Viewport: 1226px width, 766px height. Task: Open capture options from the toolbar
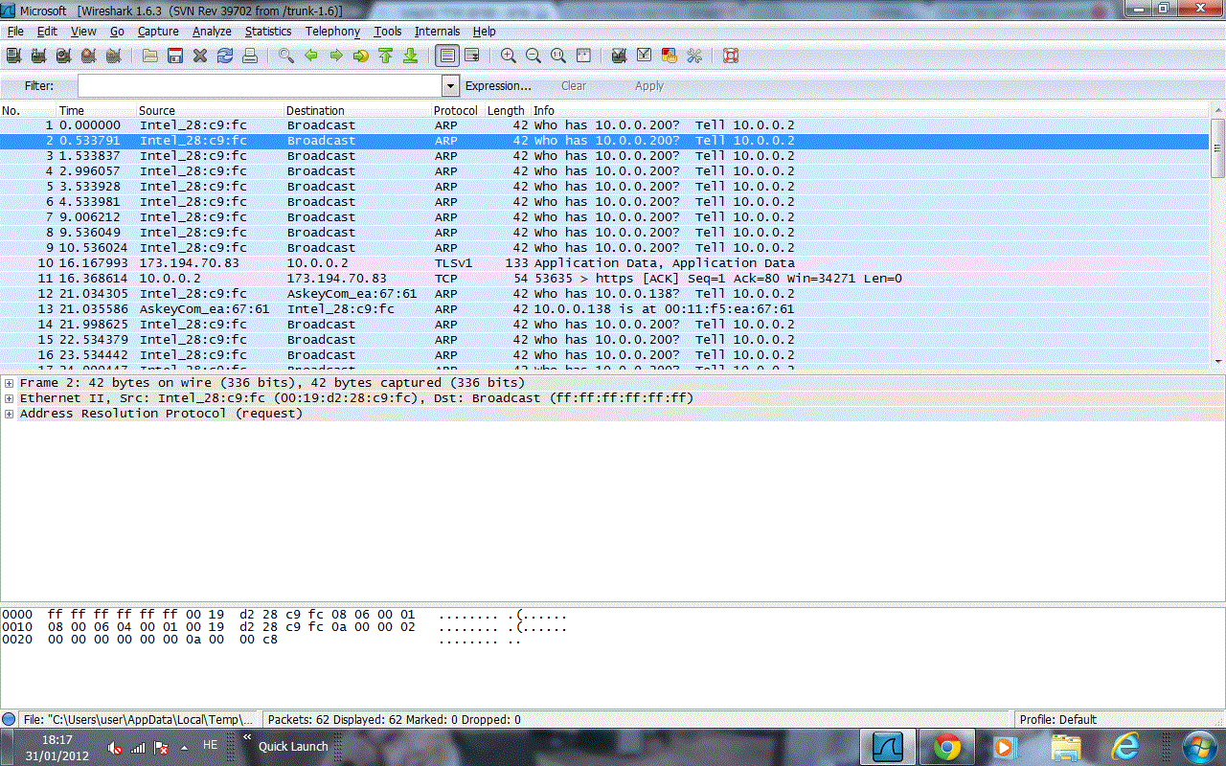pos(39,56)
